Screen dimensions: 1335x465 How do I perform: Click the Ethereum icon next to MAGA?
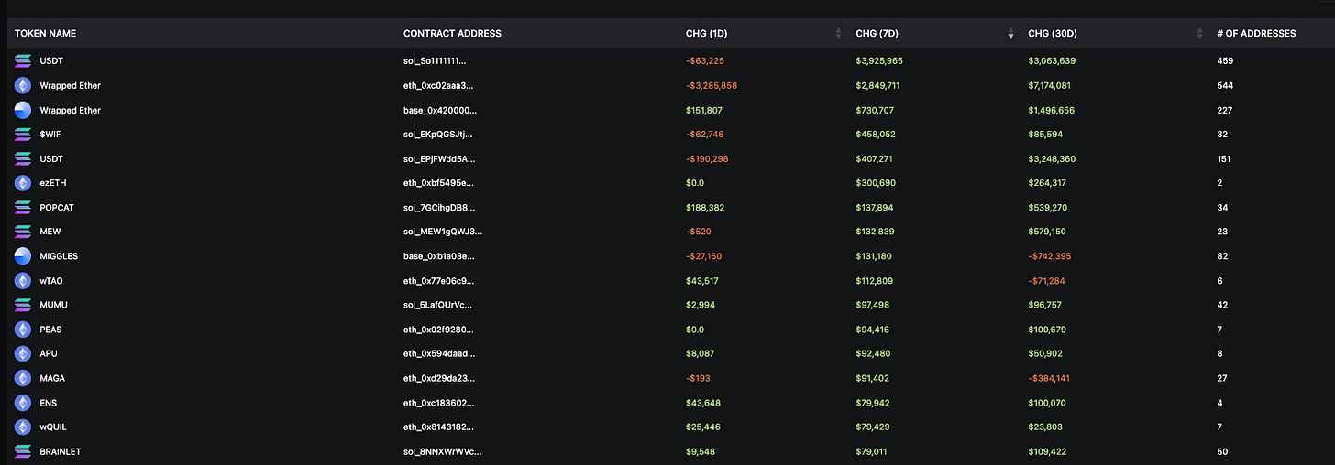(x=23, y=378)
